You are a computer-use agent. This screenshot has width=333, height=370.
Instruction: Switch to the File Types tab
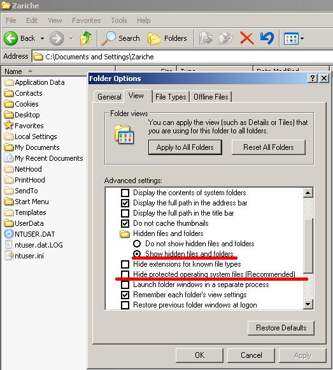pos(171,97)
